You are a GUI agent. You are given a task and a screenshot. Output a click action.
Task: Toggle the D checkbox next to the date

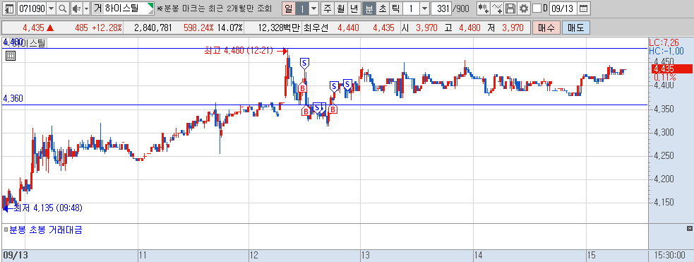click(x=537, y=8)
